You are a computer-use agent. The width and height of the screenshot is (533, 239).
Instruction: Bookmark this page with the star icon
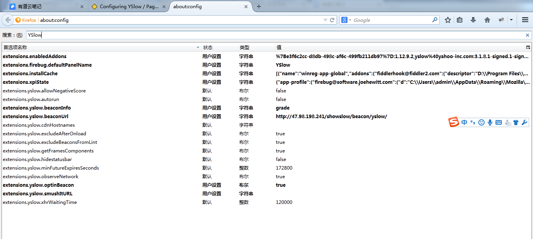tap(448, 20)
